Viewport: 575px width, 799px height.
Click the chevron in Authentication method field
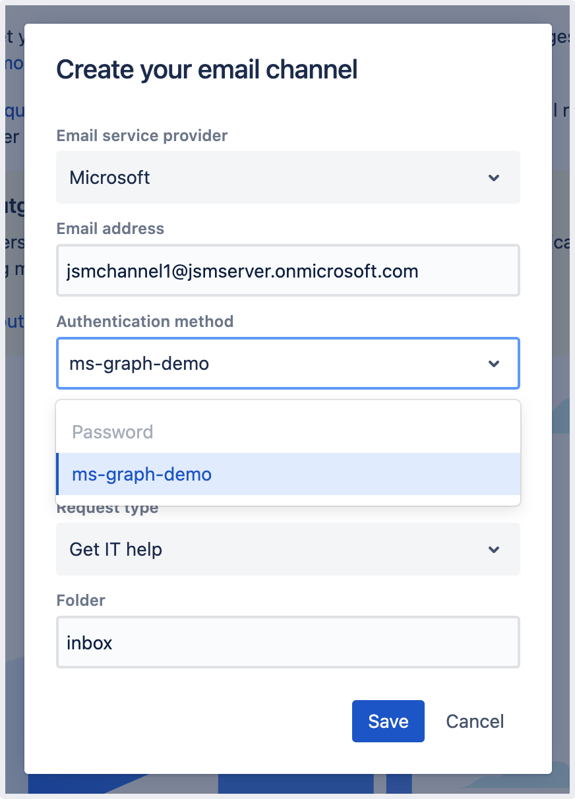(493, 364)
